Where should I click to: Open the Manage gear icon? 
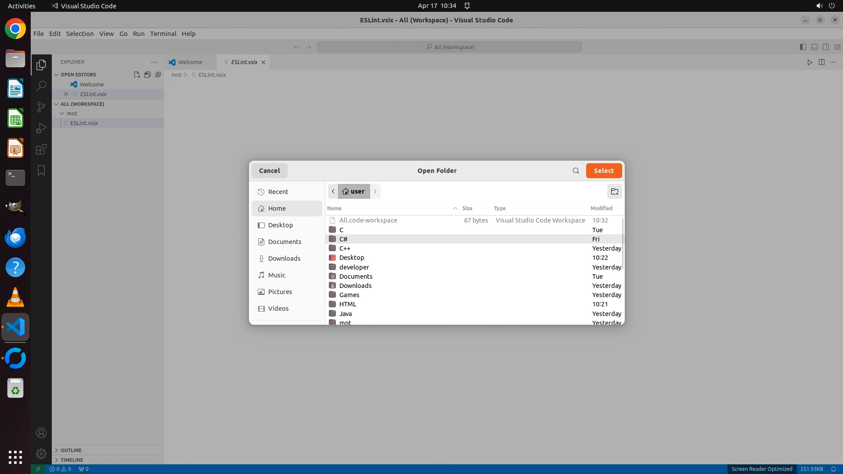41,454
